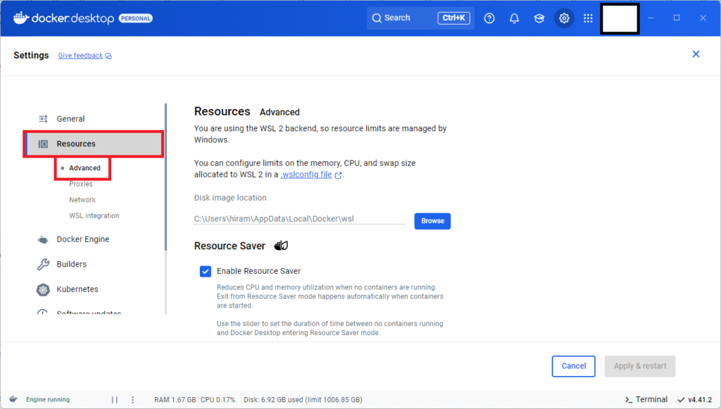
Task: Pause the engine using the status bar pause icon
Action: point(115,399)
